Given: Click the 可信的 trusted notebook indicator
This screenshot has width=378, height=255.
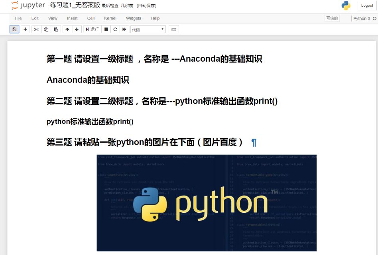Looking at the screenshot, I should (x=332, y=18).
